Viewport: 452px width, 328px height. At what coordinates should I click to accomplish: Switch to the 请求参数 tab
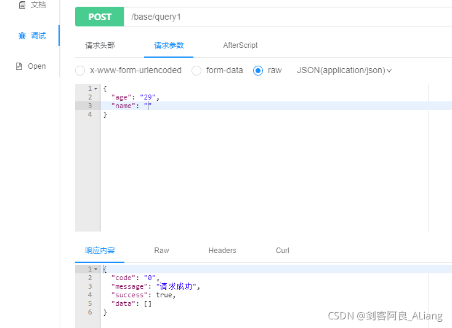pyautogui.click(x=169, y=45)
